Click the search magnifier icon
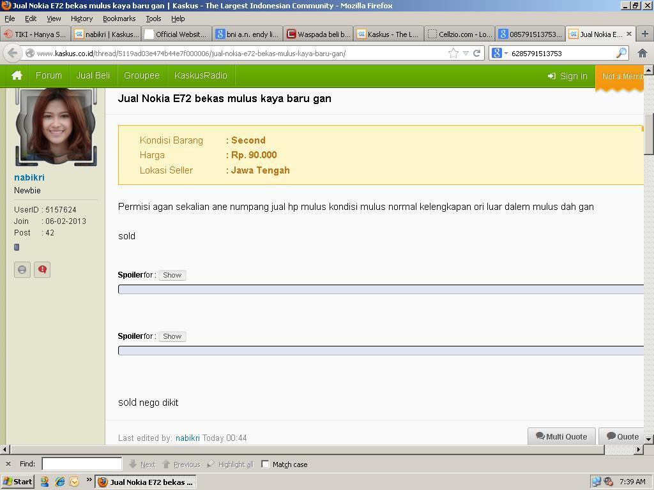The image size is (654, 490). [621, 54]
